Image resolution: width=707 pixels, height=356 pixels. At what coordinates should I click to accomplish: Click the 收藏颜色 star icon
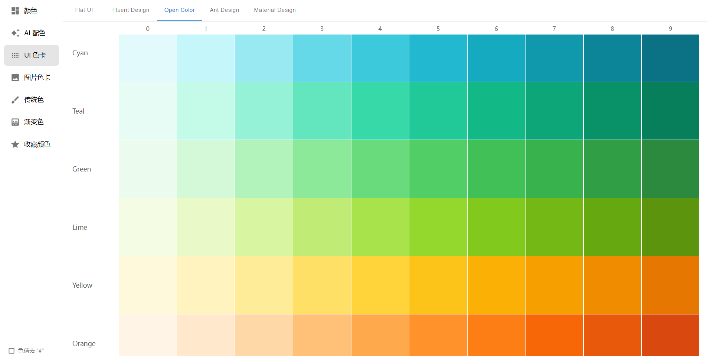click(15, 144)
